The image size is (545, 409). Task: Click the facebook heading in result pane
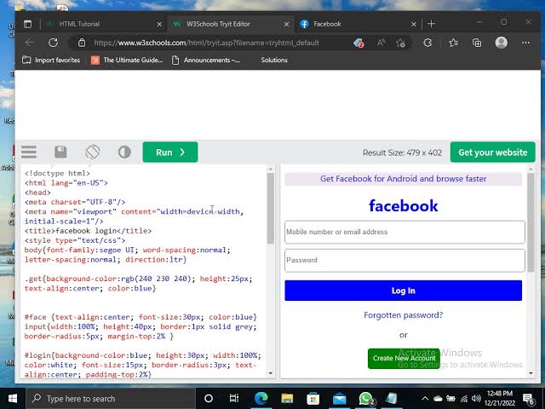(x=403, y=205)
